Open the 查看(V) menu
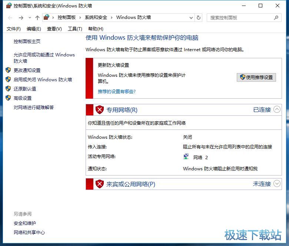 click(54, 29)
